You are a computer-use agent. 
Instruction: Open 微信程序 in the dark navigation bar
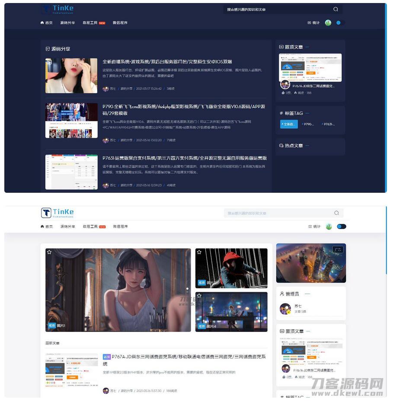coord(120,22)
